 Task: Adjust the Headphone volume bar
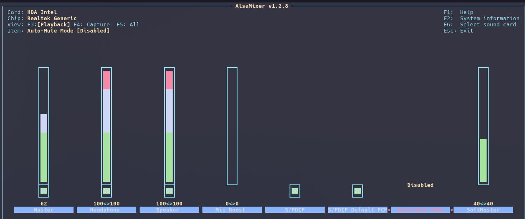click(107, 126)
